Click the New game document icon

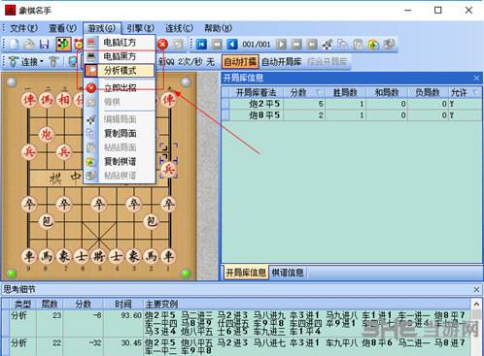coord(14,44)
